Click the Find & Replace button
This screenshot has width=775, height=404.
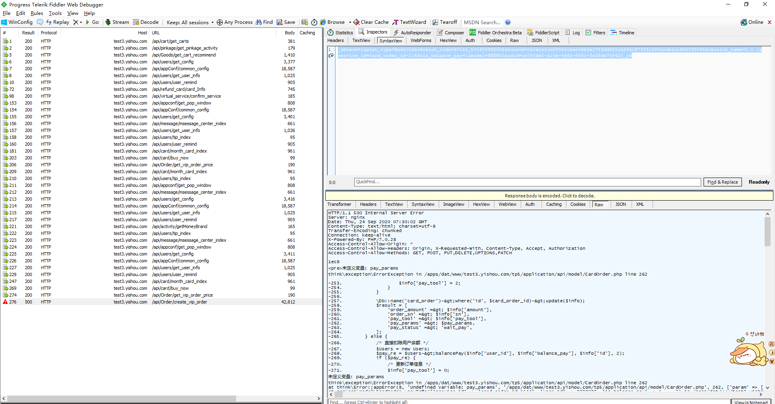pos(723,182)
